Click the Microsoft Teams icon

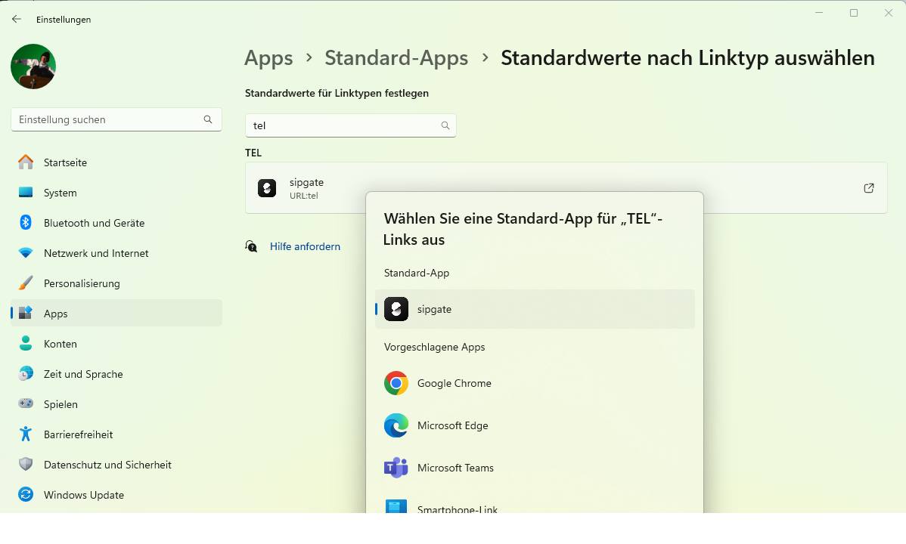pos(396,468)
